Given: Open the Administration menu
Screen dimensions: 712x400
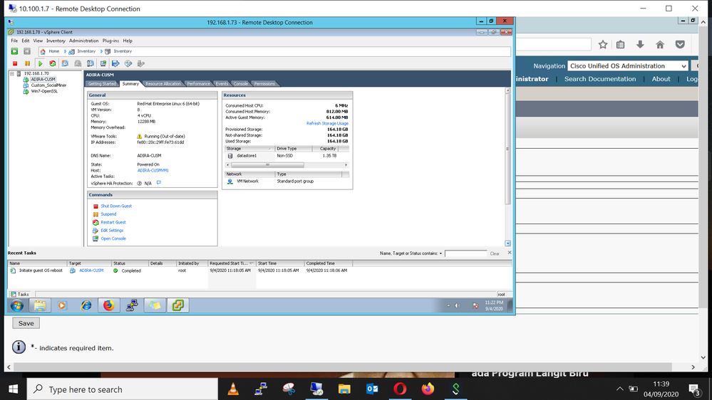Looking at the screenshot, I should (x=83, y=41).
